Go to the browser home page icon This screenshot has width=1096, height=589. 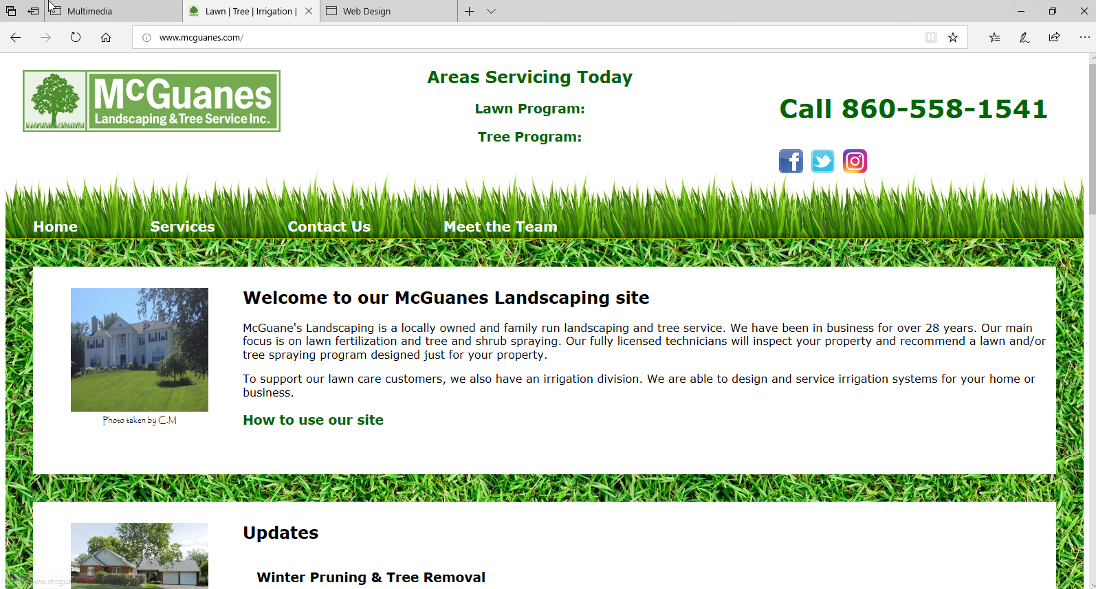coord(106,37)
